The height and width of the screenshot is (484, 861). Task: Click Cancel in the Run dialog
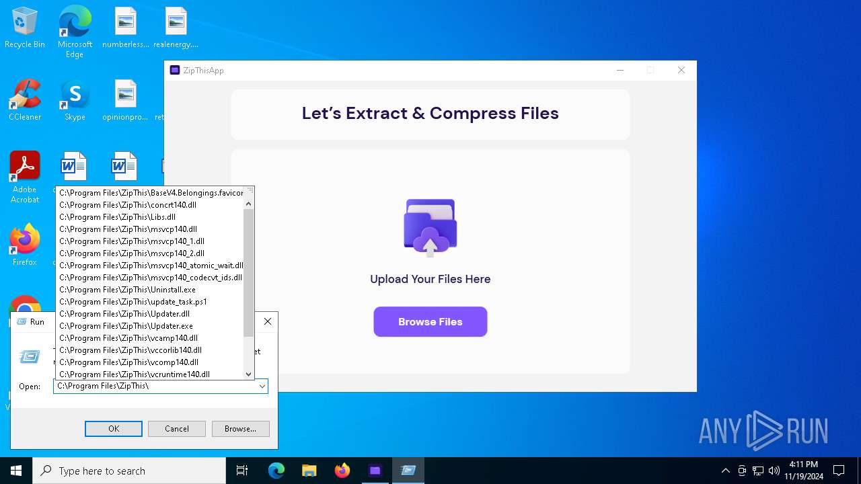(177, 429)
